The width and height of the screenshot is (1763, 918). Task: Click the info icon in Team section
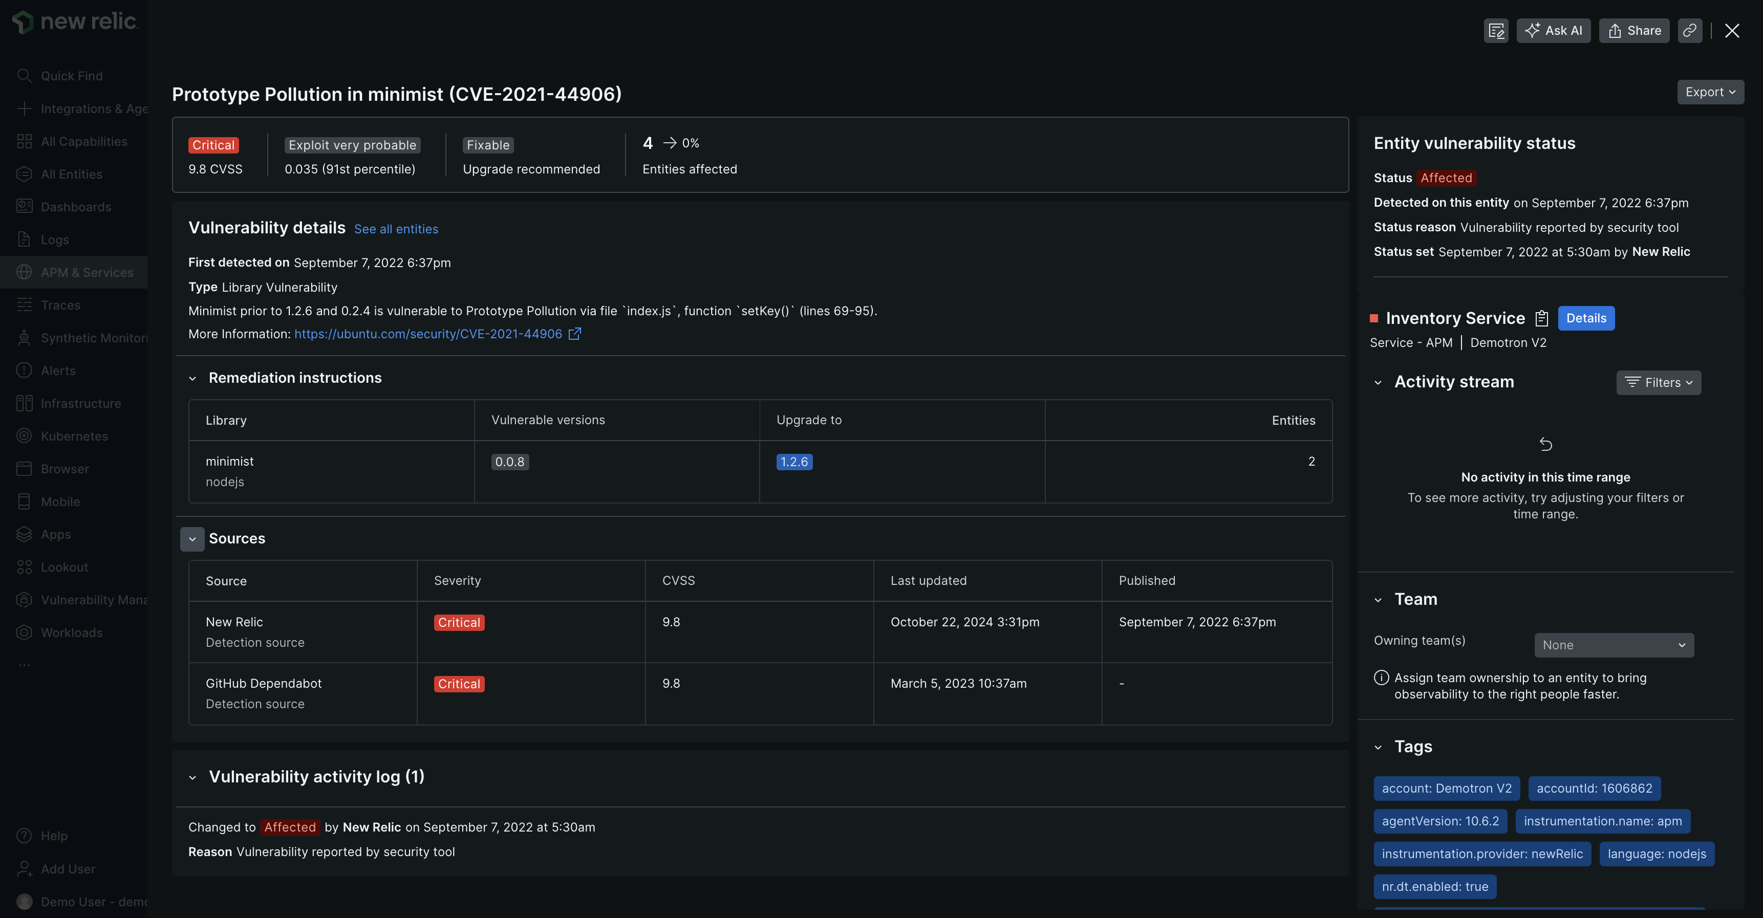1381,678
